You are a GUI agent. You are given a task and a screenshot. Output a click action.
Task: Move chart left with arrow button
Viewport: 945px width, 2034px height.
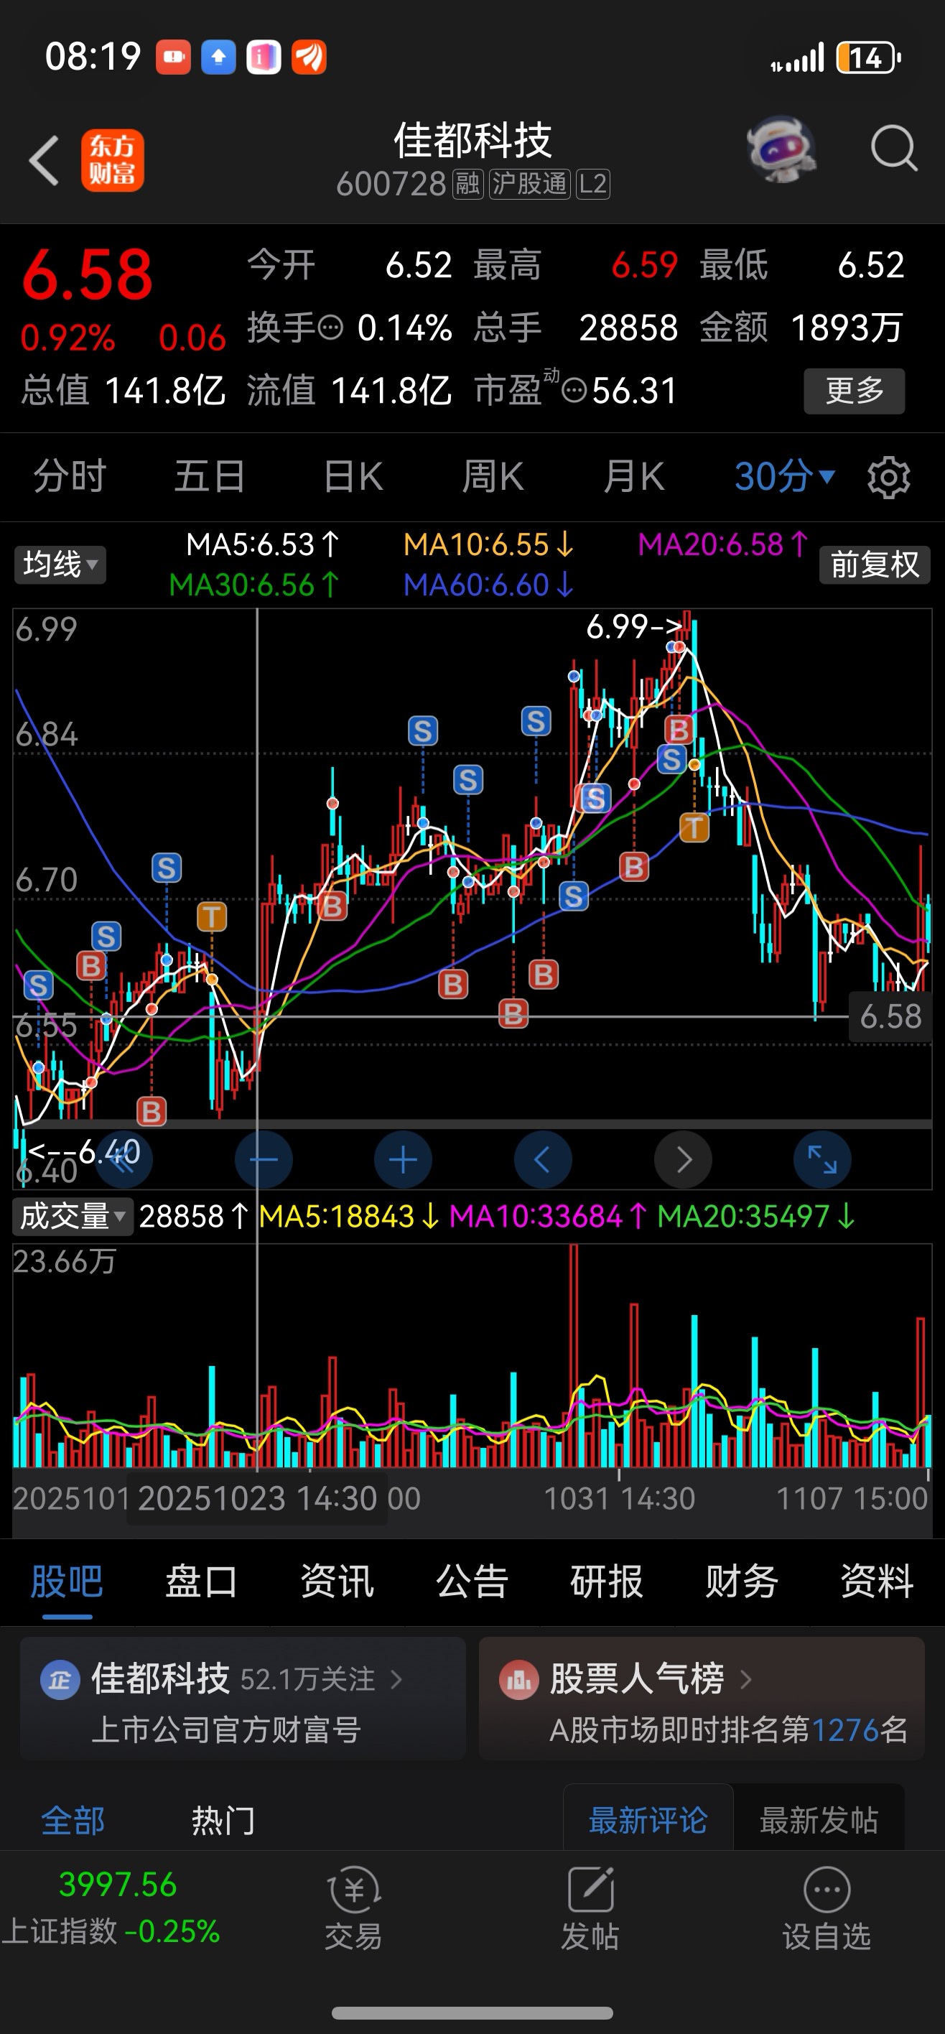[x=543, y=1160]
